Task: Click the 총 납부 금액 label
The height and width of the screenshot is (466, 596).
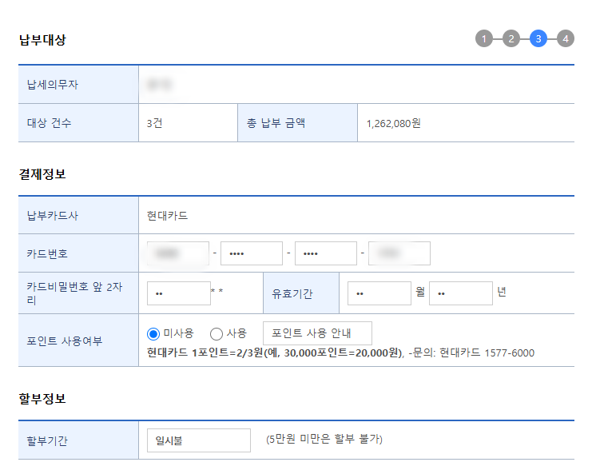Action: click(276, 123)
